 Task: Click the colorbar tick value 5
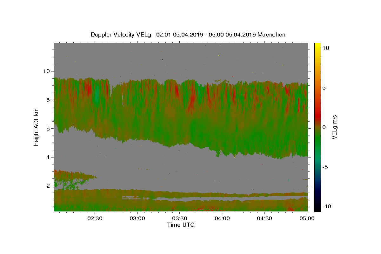324,88
